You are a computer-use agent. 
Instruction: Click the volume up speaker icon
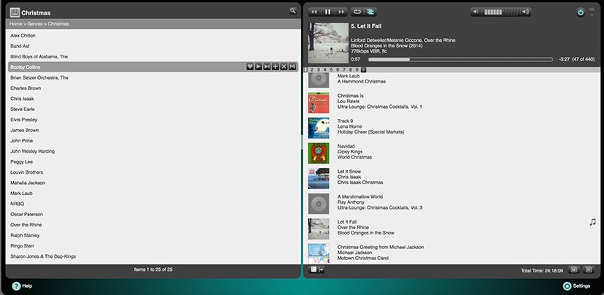(x=525, y=12)
